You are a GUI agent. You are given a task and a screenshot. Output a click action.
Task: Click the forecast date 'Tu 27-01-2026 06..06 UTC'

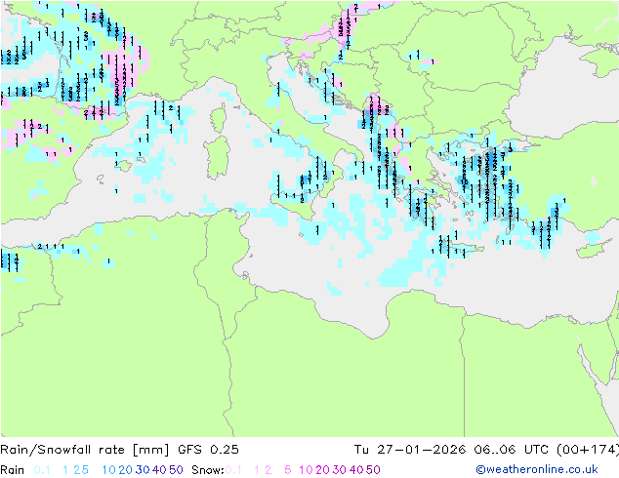tap(453, 450)
